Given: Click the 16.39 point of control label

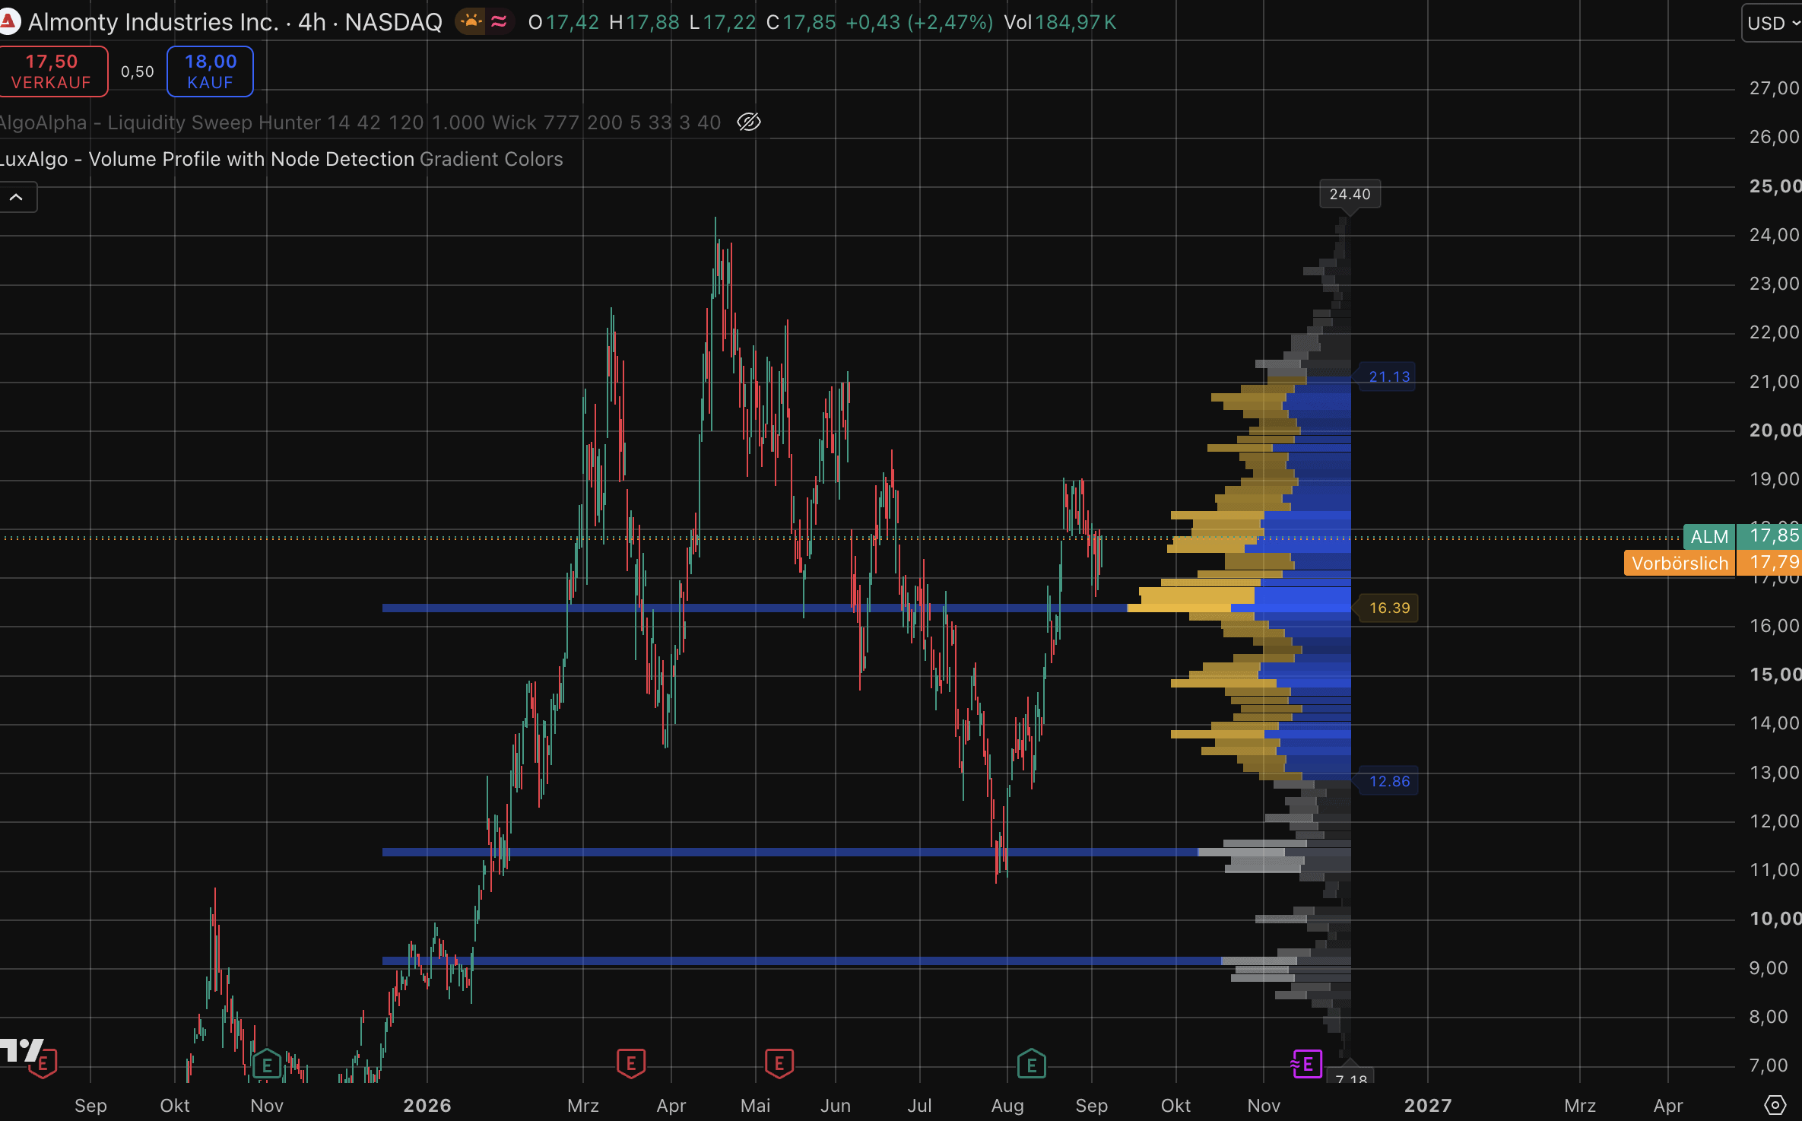Looking at the screenshot, I should click(x=1389, y=608).
